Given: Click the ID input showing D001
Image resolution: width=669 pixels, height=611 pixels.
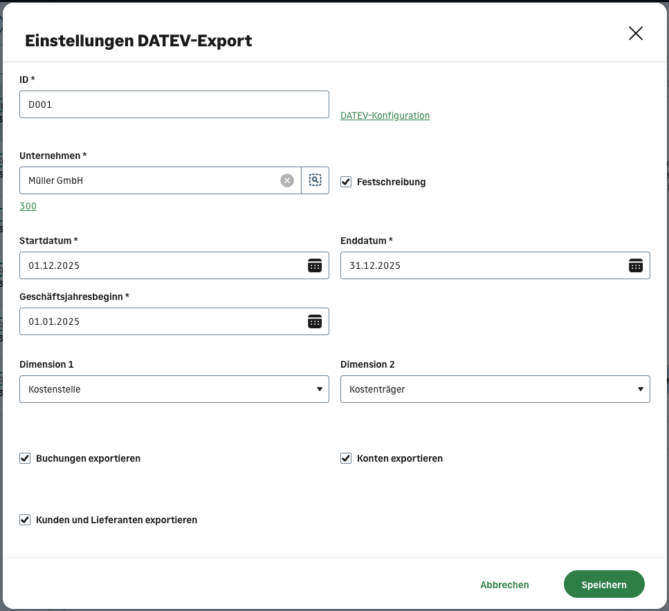Looking at the screenshot, I should (174, 104).
